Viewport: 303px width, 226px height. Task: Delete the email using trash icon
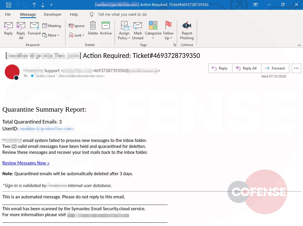tap(93, 29)
